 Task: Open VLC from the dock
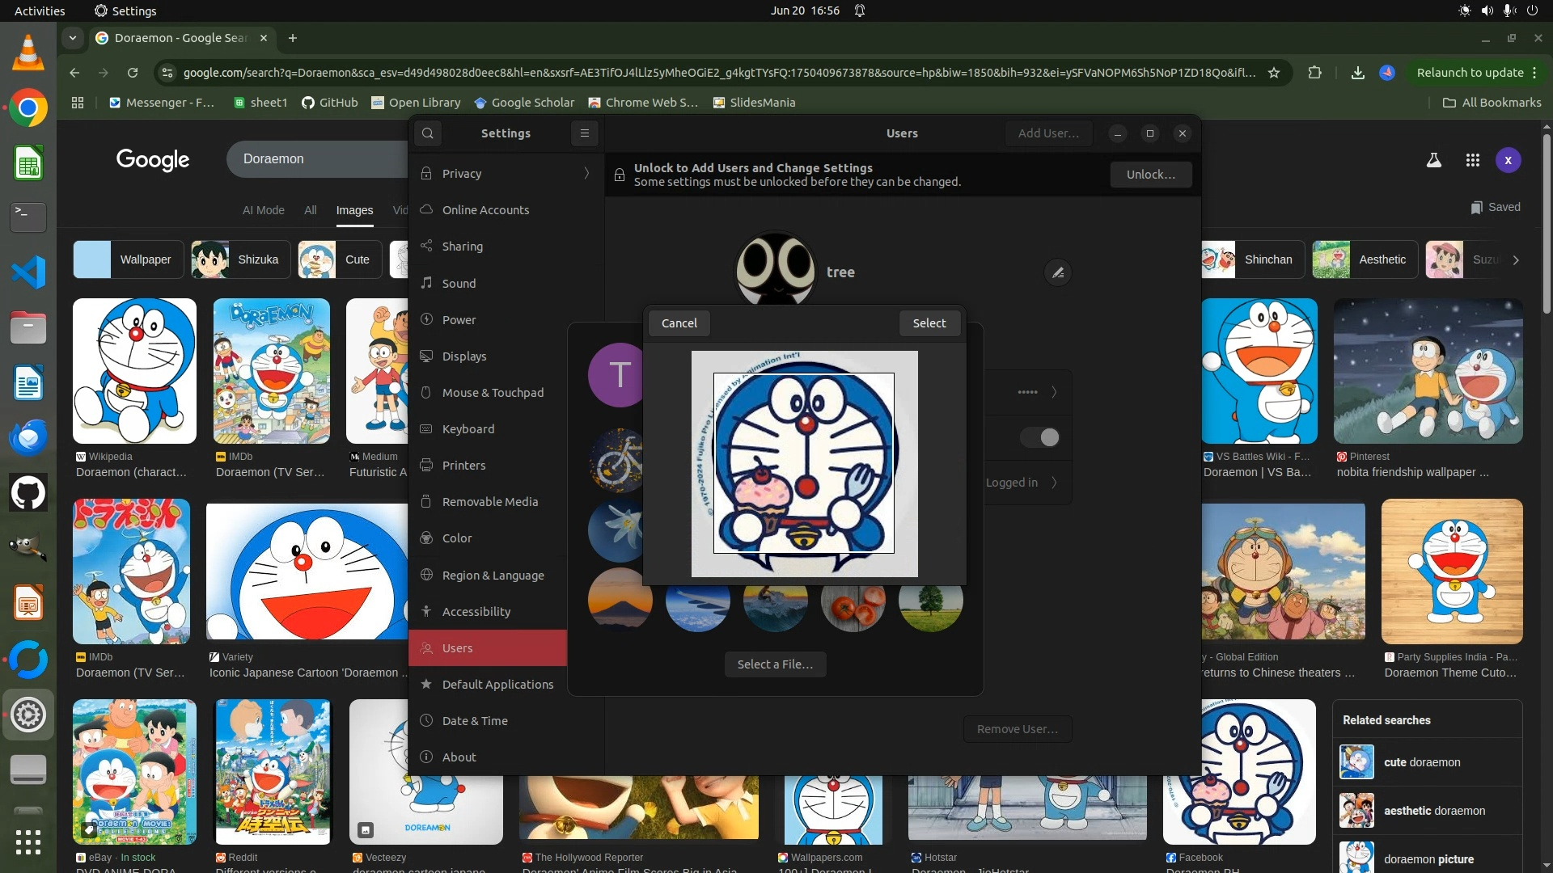[x=28, y=53]
